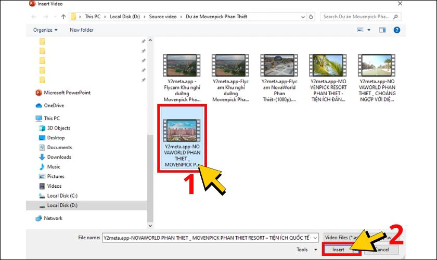Select video 'NOVAWORLD PHAN THIET _ CHOÁNG NGỢP'
Image resolution: width=437 pixels, height=260 pixels.
click(377, 78)
